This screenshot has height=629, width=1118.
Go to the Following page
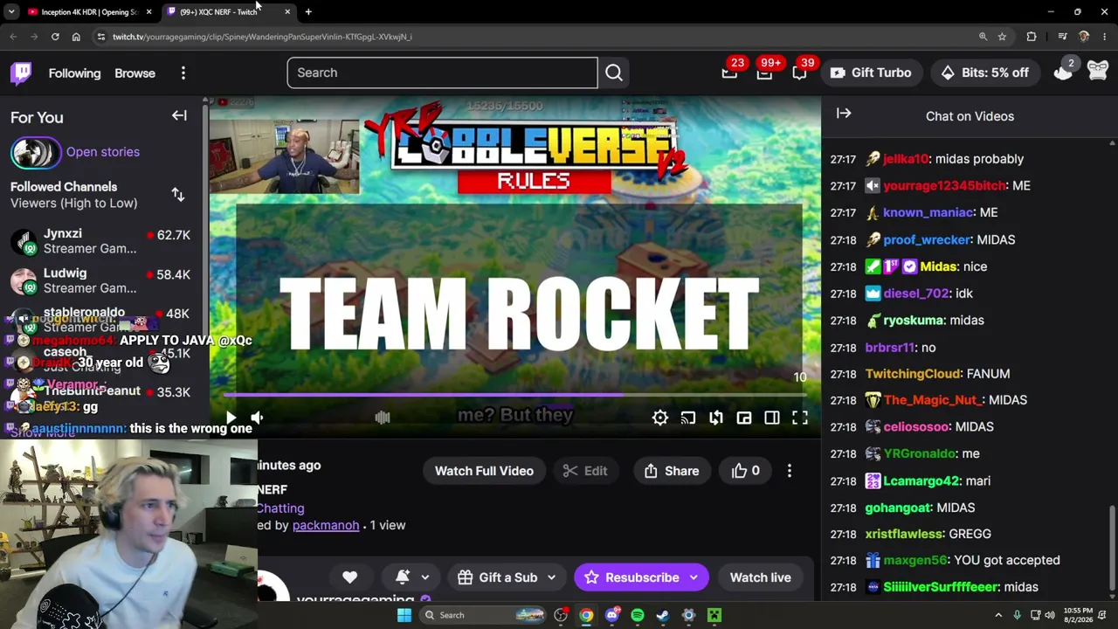point(74,73)
